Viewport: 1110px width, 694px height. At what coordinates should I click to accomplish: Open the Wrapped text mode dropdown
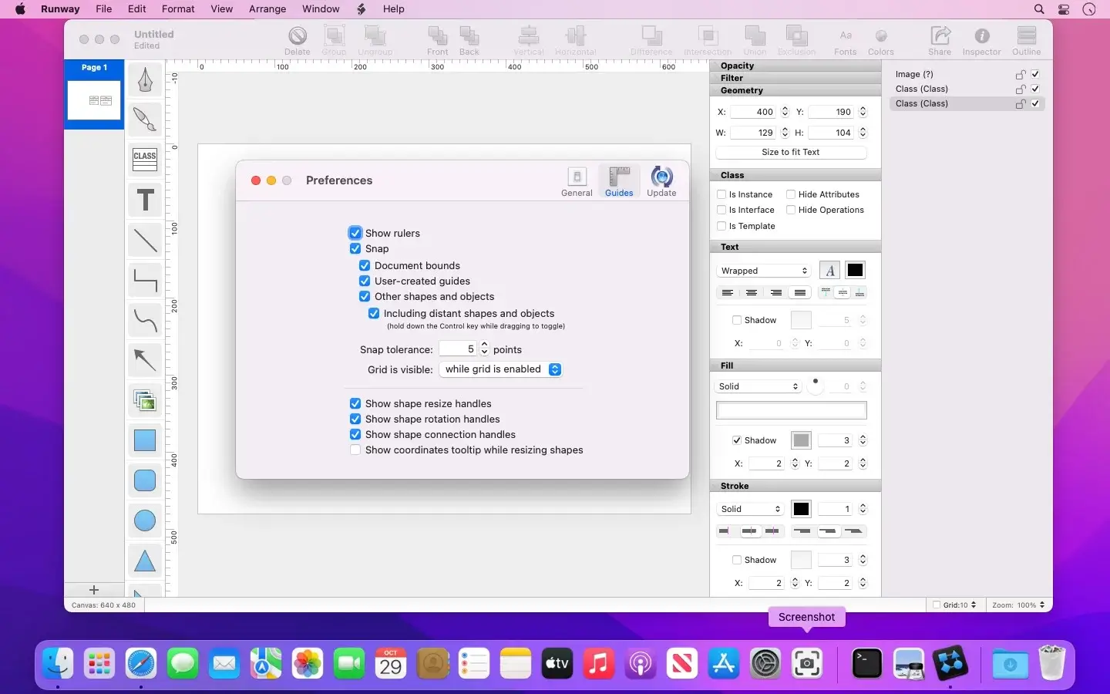763,271
